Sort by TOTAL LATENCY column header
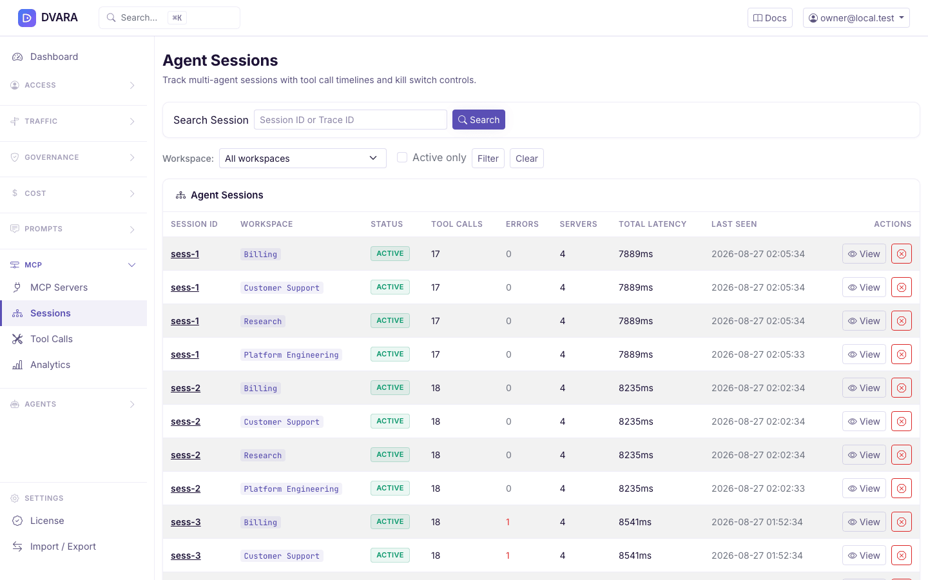Viewport: 928px width, 580px height. coord(652,224)
